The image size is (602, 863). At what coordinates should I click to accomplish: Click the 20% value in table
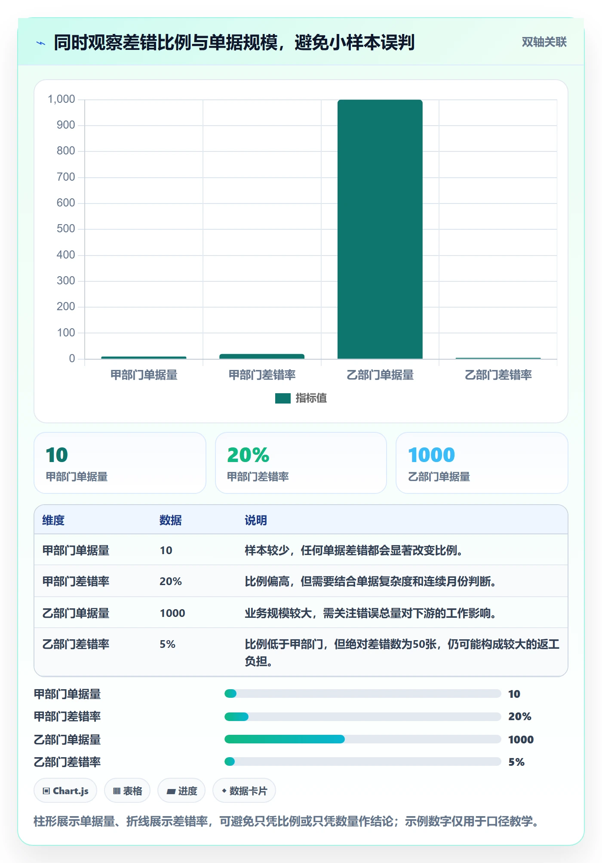171,581
